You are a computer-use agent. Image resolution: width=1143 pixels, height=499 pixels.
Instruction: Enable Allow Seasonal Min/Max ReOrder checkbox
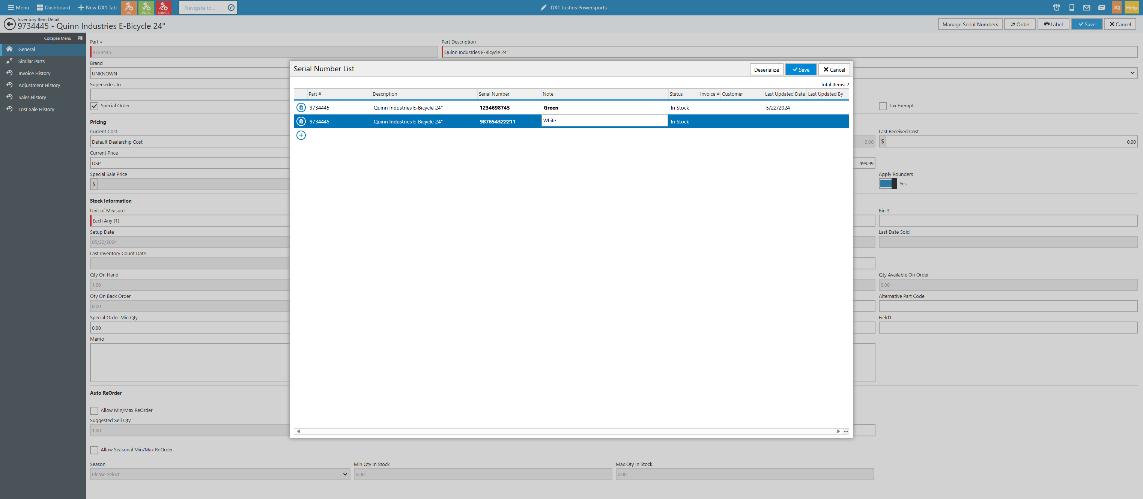pyautogui.click(x=94, y=450)
